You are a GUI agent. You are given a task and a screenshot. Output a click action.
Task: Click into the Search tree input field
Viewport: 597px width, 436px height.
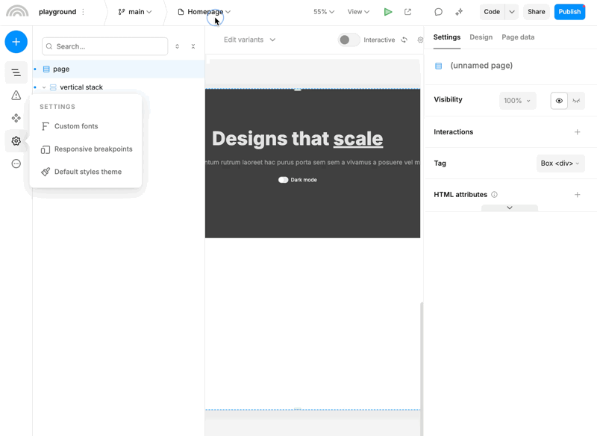pyautogui.click(x=105, y=46)
